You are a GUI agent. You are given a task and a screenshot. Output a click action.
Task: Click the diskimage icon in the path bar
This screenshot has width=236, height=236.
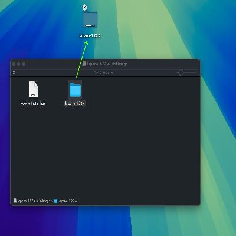15,201
